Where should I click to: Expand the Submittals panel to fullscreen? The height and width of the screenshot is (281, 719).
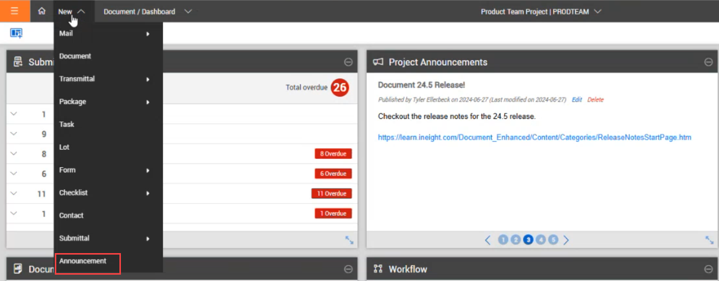click(349, 240)
